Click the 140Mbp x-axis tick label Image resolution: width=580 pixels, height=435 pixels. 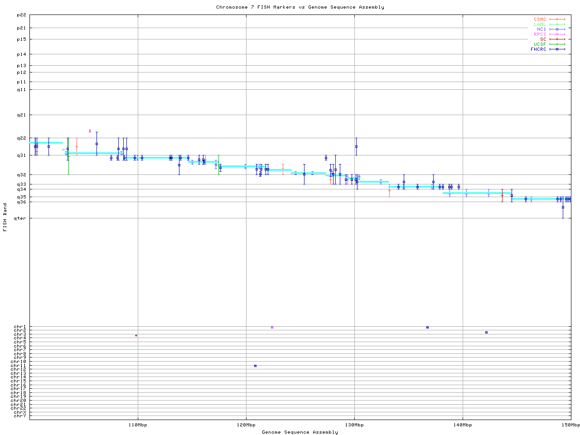coord(463,425)
